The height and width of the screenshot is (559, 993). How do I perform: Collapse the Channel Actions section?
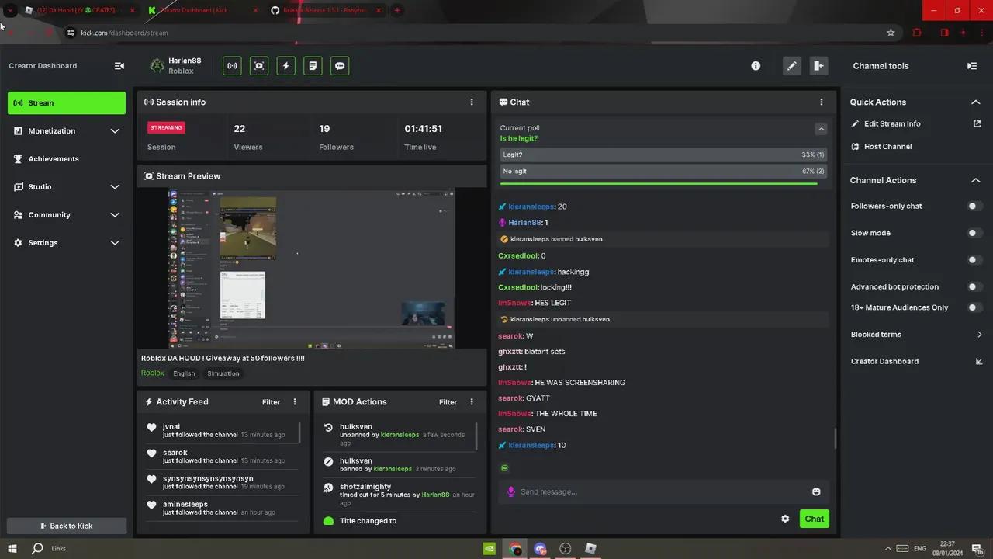point(976,180)
